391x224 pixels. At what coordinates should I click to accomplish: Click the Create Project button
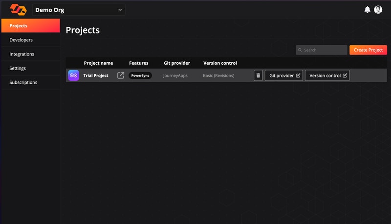click(368, 50)
